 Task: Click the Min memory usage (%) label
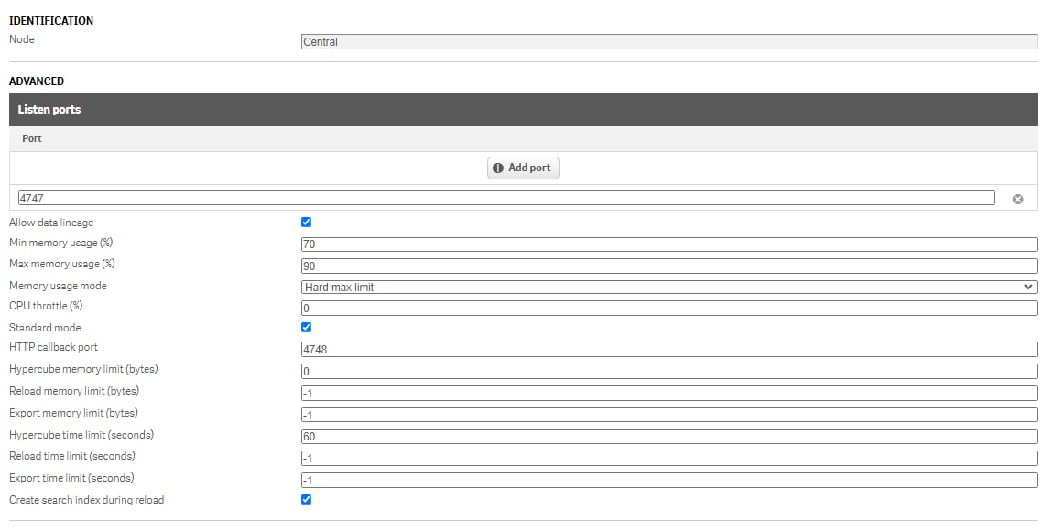pos(61,243)
